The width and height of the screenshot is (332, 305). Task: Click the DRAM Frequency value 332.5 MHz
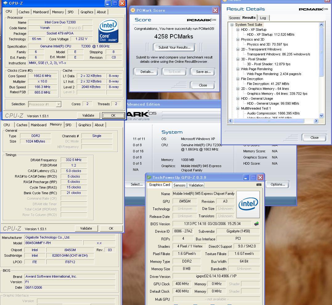point(74,160)
